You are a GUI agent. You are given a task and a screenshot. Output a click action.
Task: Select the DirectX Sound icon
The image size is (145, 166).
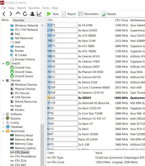[x=12, y=76]
